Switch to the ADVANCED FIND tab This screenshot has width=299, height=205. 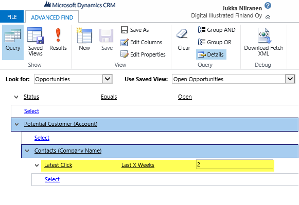point(52,17)
